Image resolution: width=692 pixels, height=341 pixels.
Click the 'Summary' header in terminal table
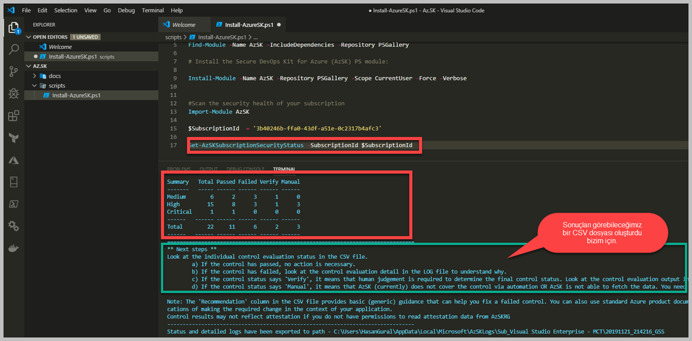tap(178, 181)
